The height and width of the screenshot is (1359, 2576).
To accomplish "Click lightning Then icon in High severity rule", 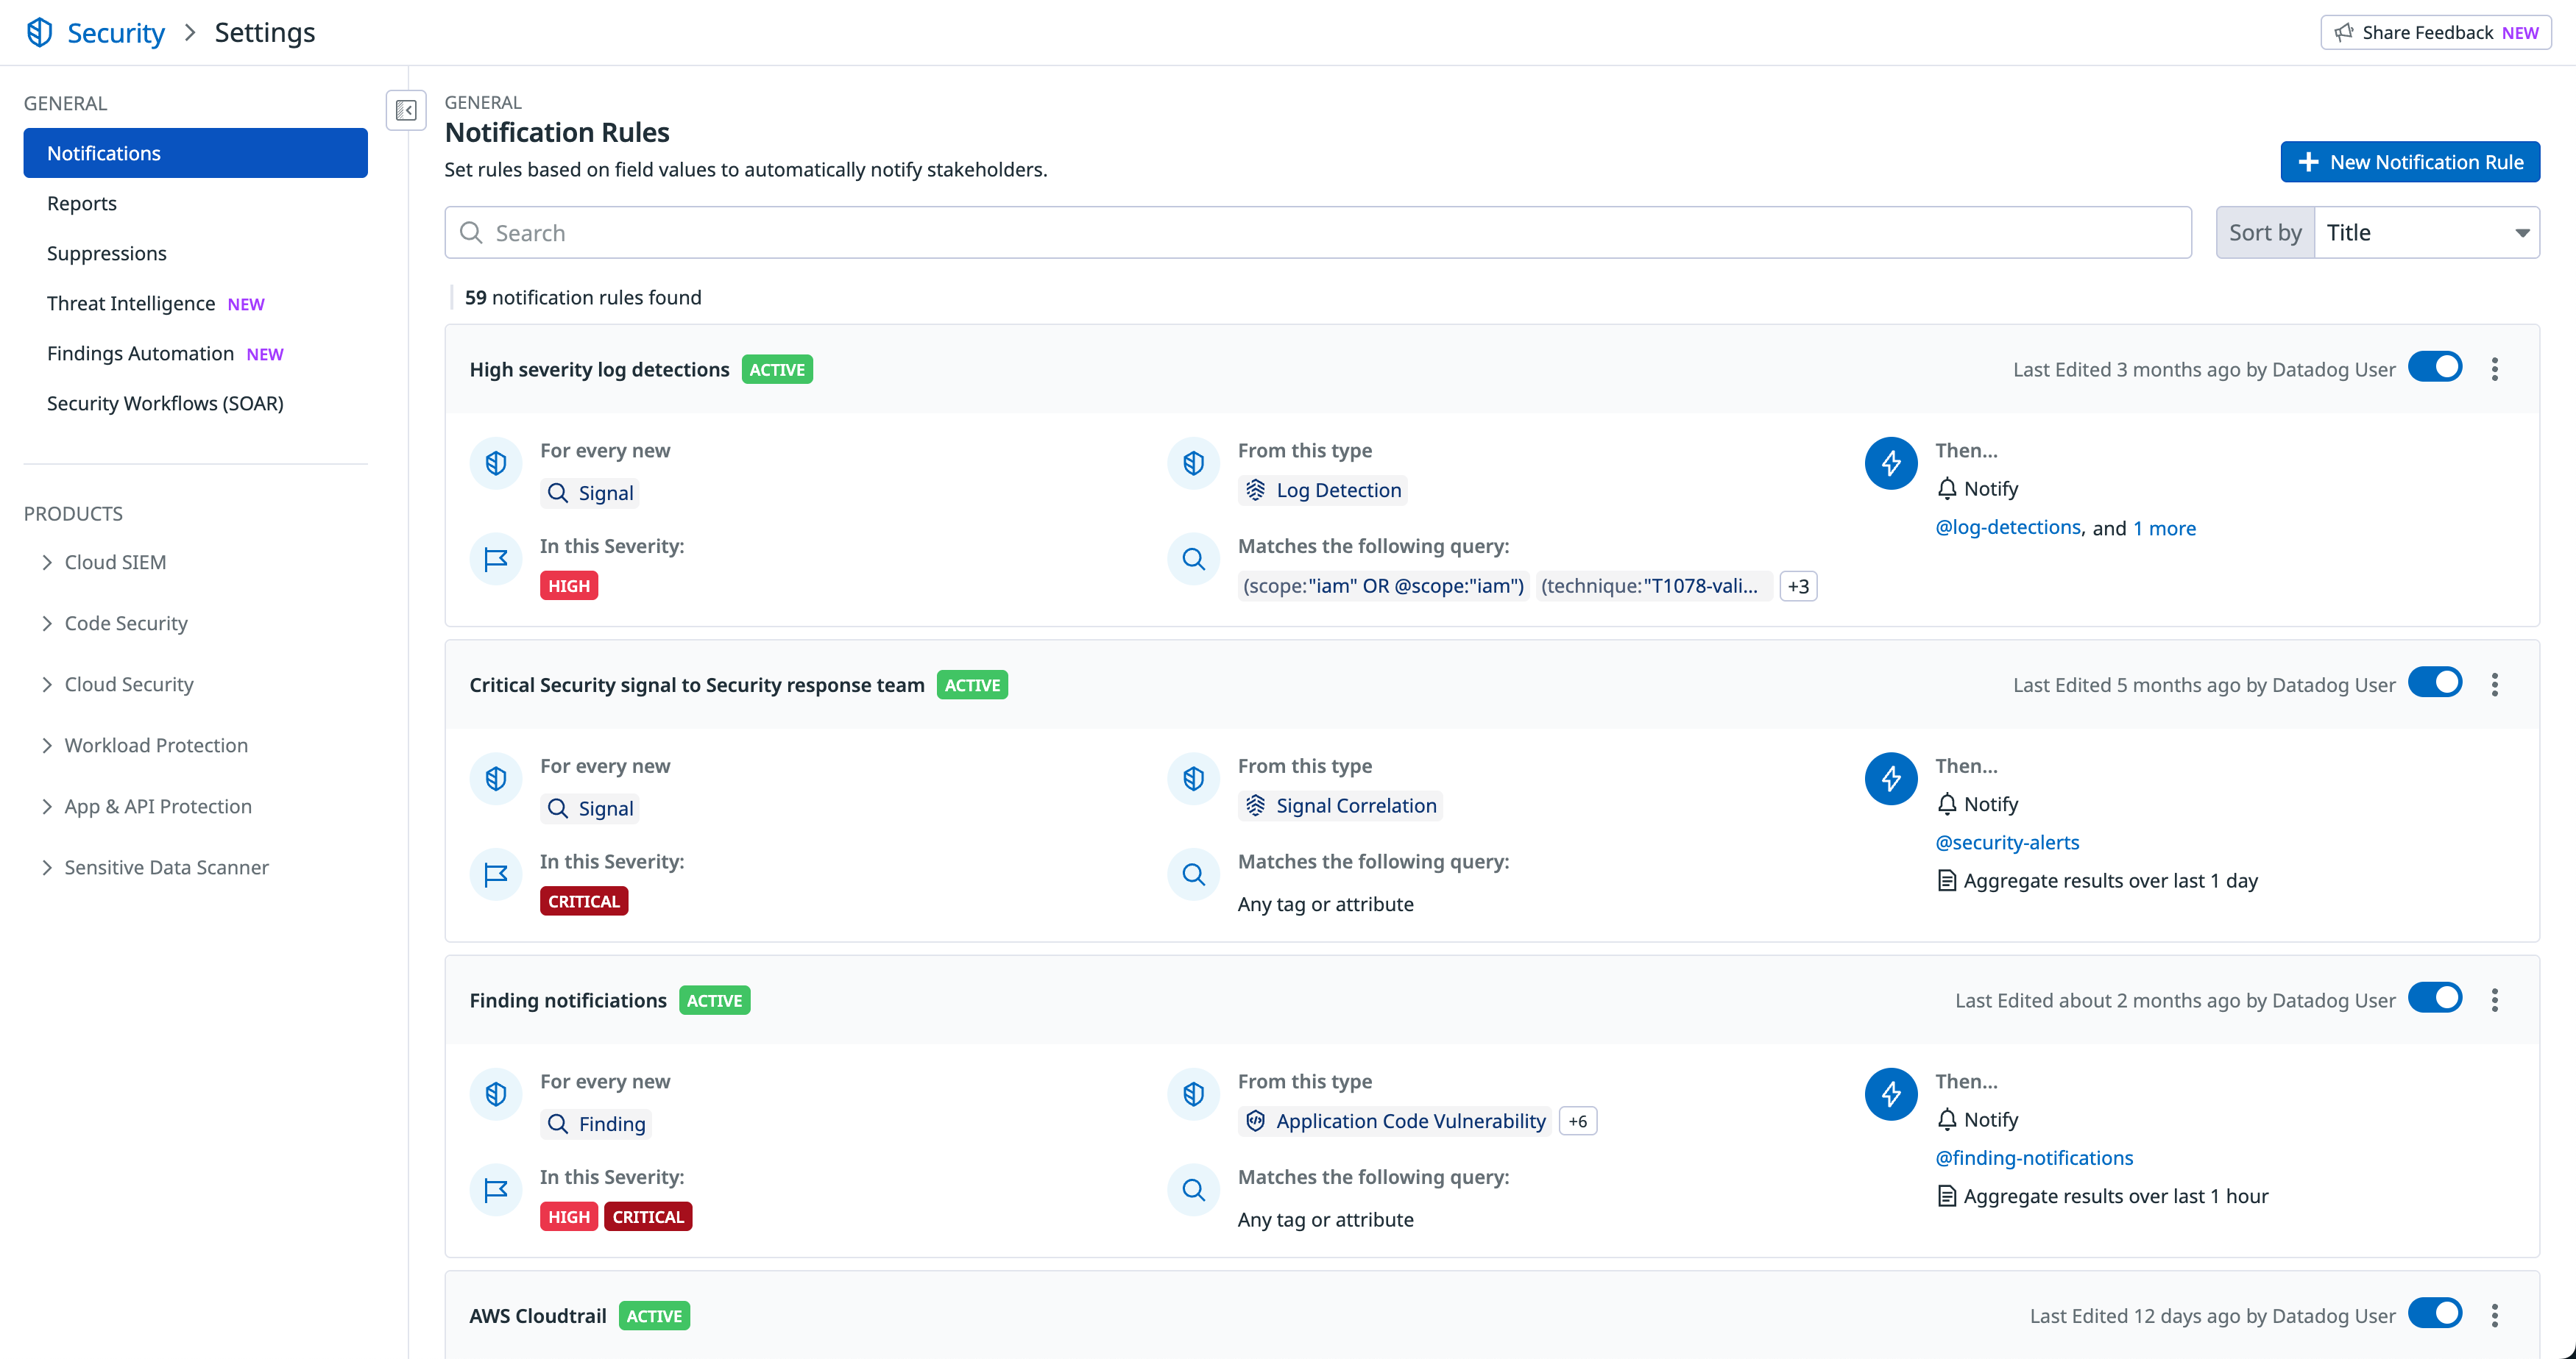I will coord(1891,463).
